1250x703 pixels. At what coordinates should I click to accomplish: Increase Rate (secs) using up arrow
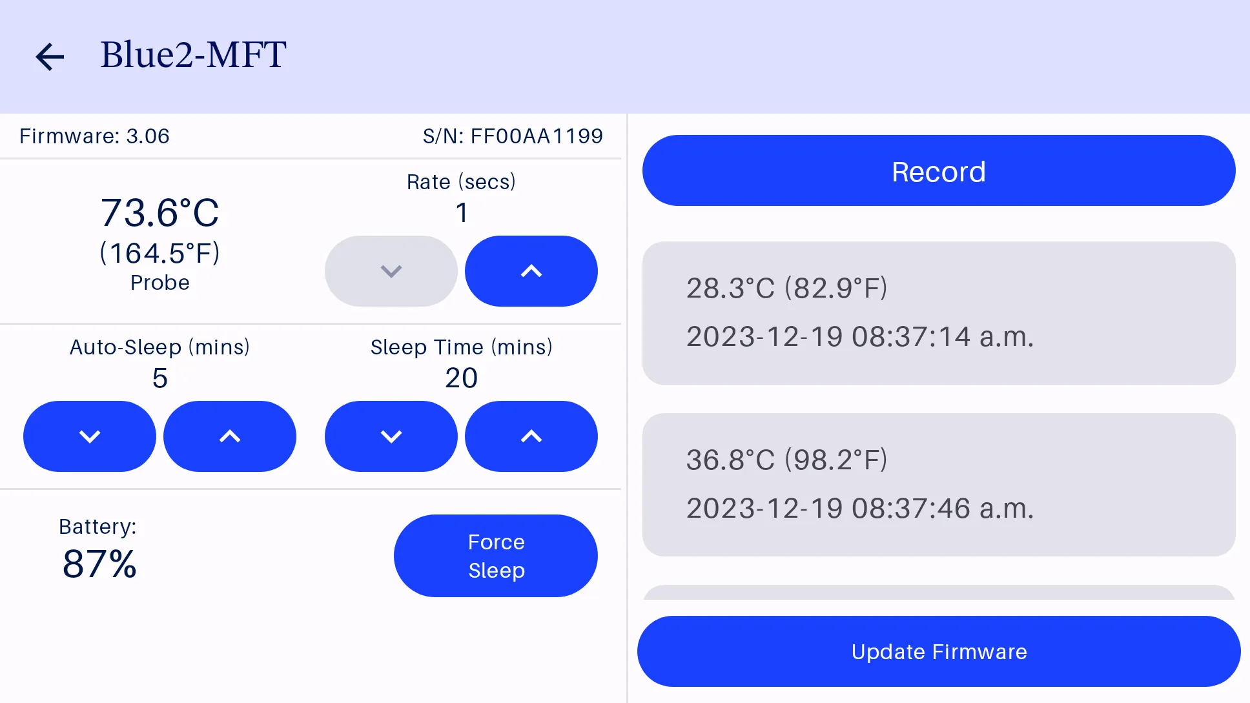(x=529, y=271)
